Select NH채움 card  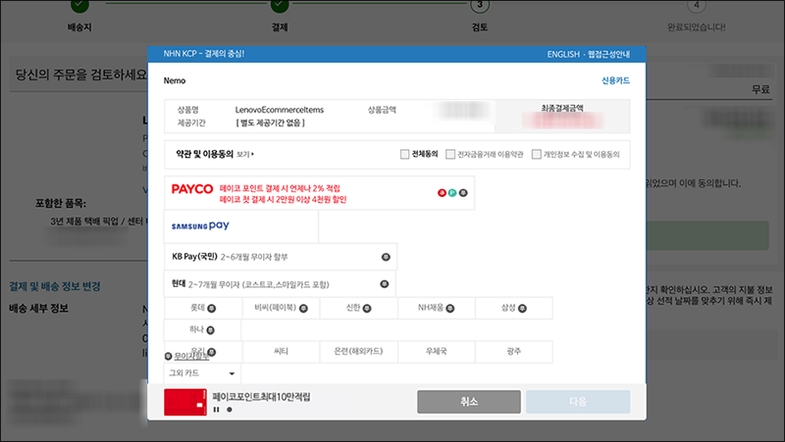tap(436, 308)
